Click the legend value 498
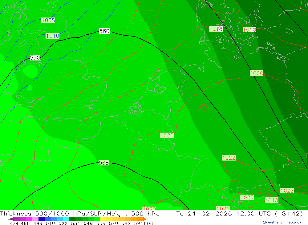 38,223
